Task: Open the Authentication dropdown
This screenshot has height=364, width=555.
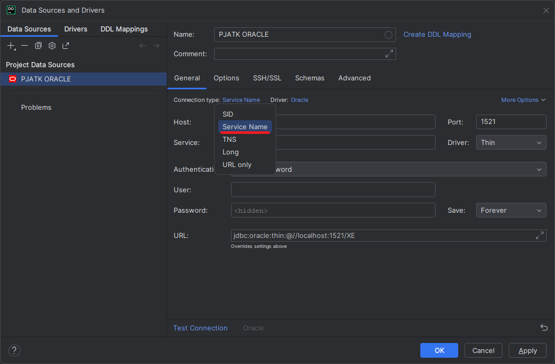Action: [x=388, y=169]
